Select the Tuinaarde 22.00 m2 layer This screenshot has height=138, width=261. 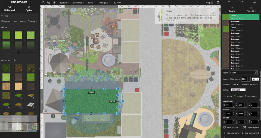241,47
